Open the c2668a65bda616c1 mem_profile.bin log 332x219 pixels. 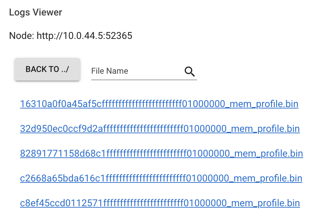(161, 178)
